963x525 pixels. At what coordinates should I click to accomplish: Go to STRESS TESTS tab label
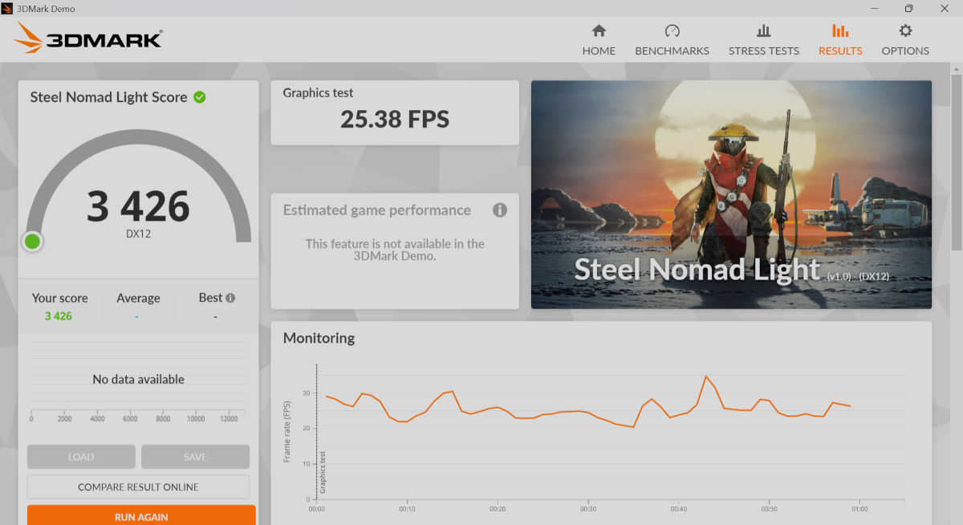pos(764,51)
